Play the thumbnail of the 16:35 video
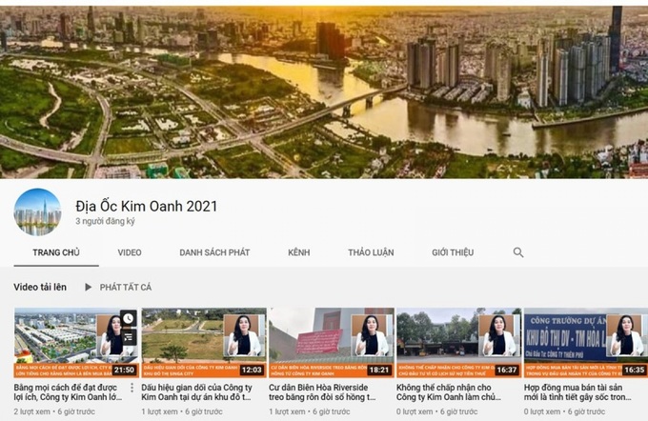Image resolution: width=648 pixels, height=421 pixels. 586,343
